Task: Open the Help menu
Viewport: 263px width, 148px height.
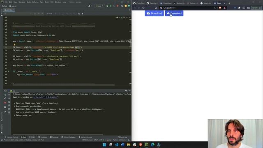Action: [x=64, y=2]
